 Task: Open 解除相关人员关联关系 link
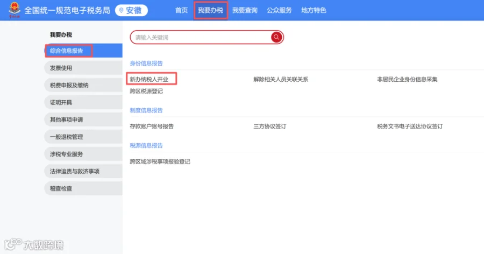(x=281, y=79)
